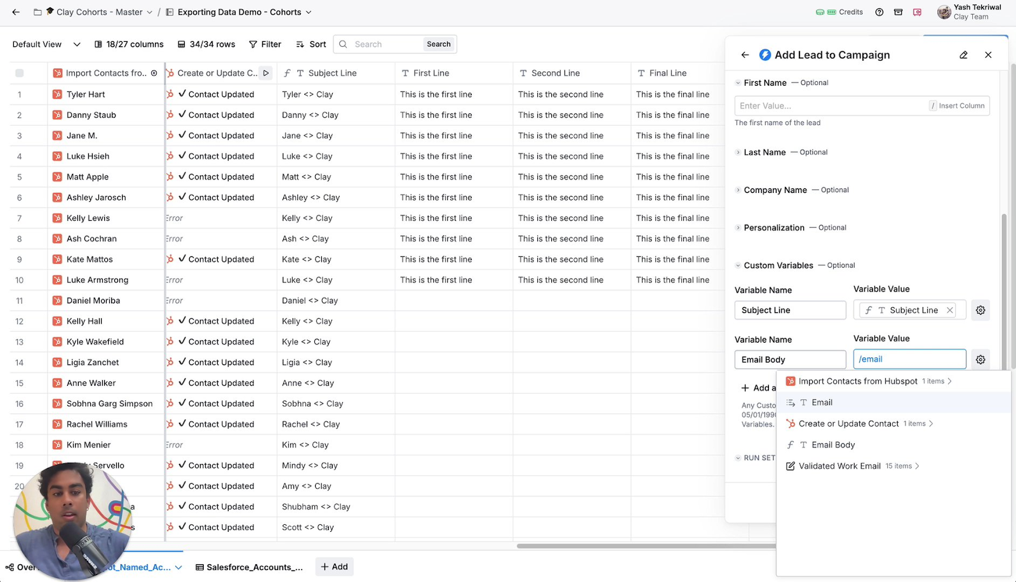This screenshot has height=582, width=1016.
Task: Open settings gear for Subject Line variable
Action: click(980, 310)
